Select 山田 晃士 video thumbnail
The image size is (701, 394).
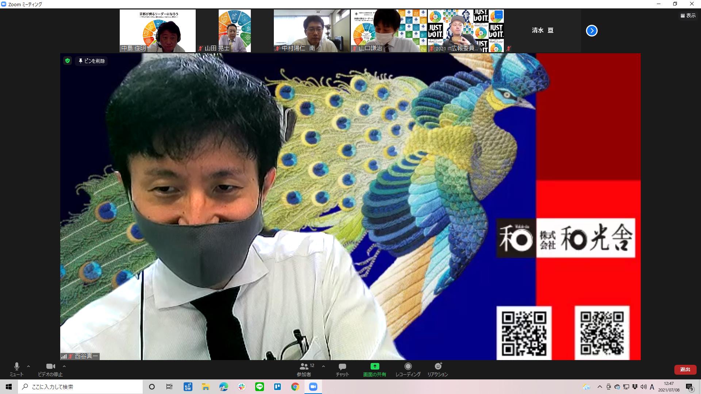pos(234,31)
